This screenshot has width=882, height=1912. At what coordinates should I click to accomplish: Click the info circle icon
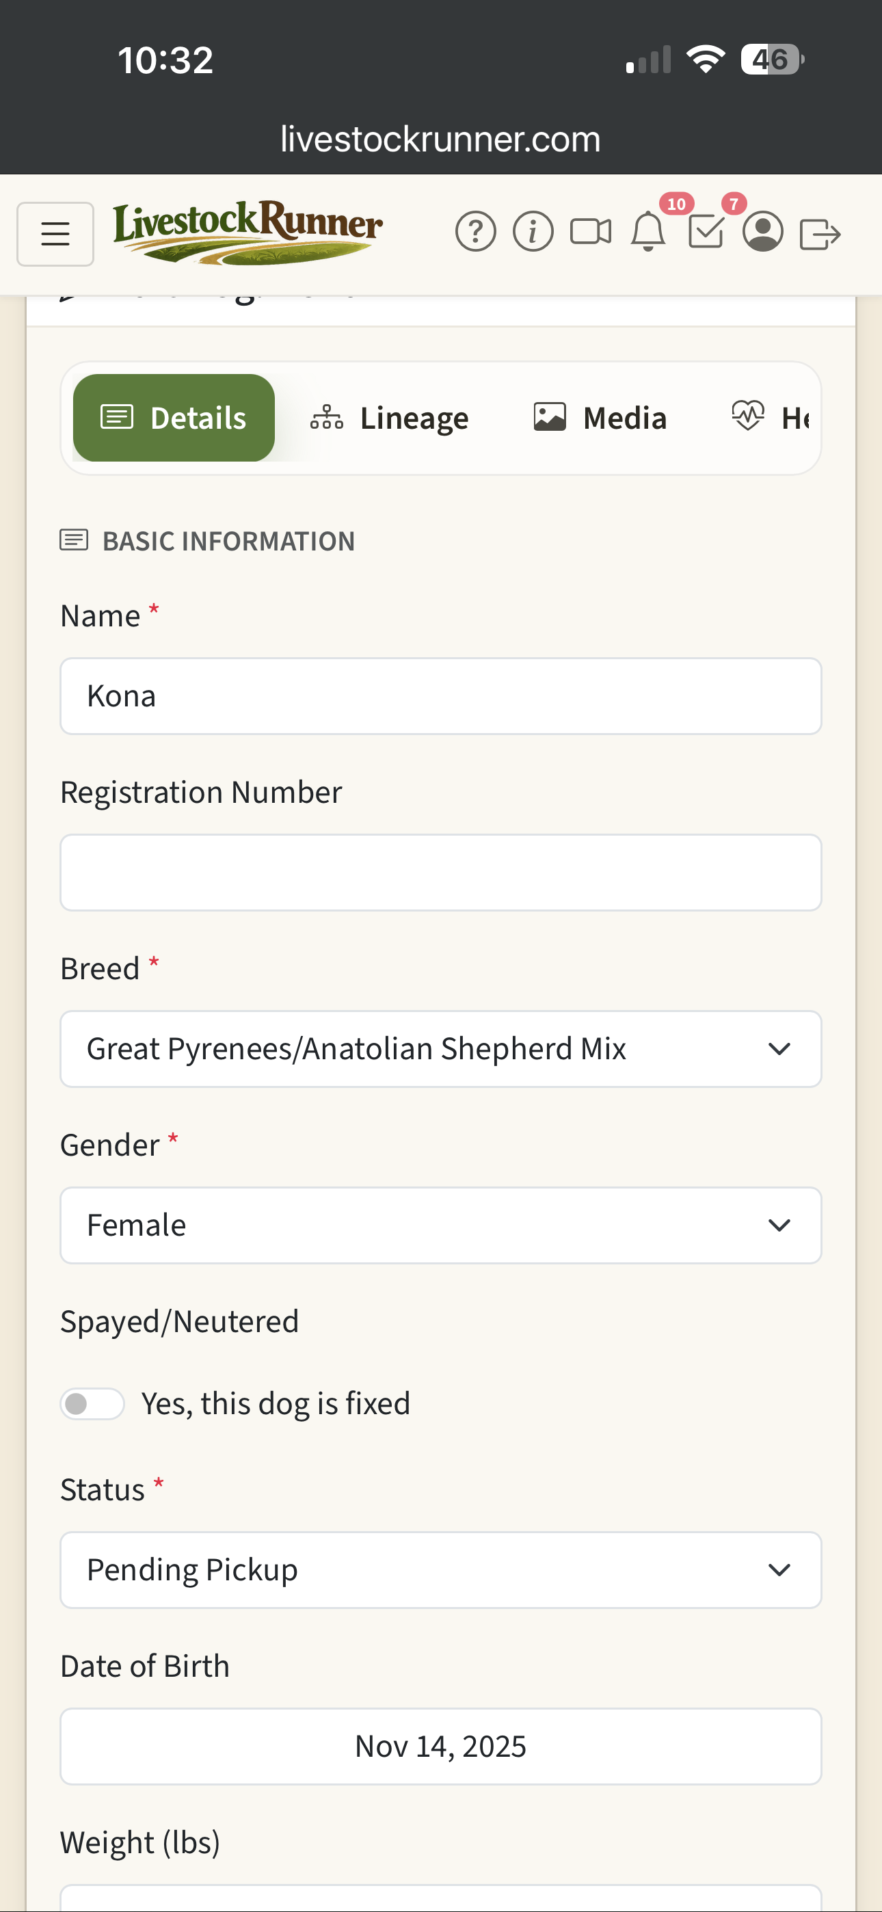point(533,233)
